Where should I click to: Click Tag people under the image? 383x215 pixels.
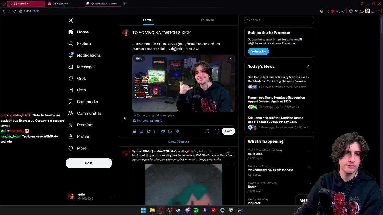tap(142, 115)
